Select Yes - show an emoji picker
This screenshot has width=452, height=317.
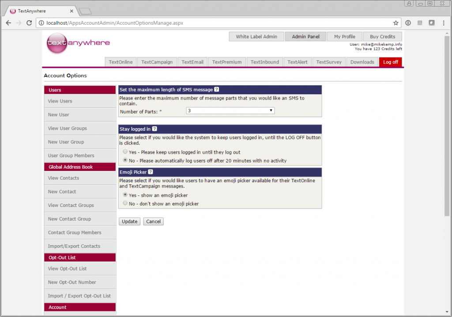[x=126, y=195]
